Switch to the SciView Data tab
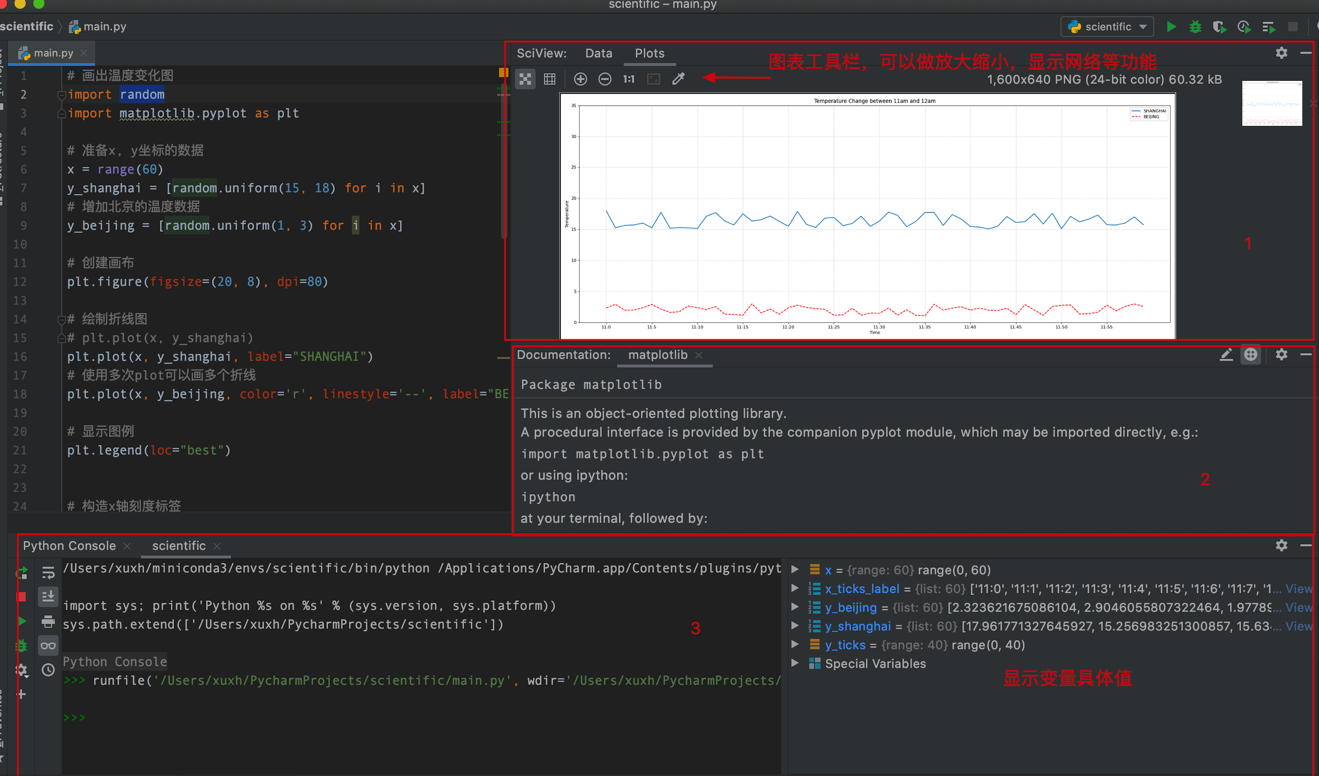 [599, 54]
